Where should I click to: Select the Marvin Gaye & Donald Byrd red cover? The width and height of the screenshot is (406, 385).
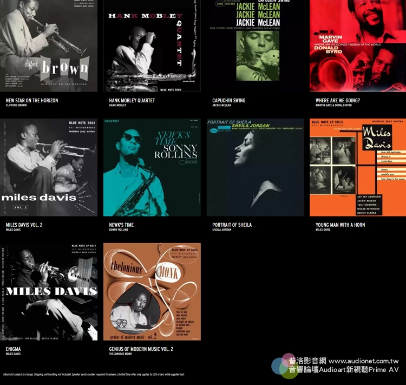pyautogui.click(x=358, y=46)
